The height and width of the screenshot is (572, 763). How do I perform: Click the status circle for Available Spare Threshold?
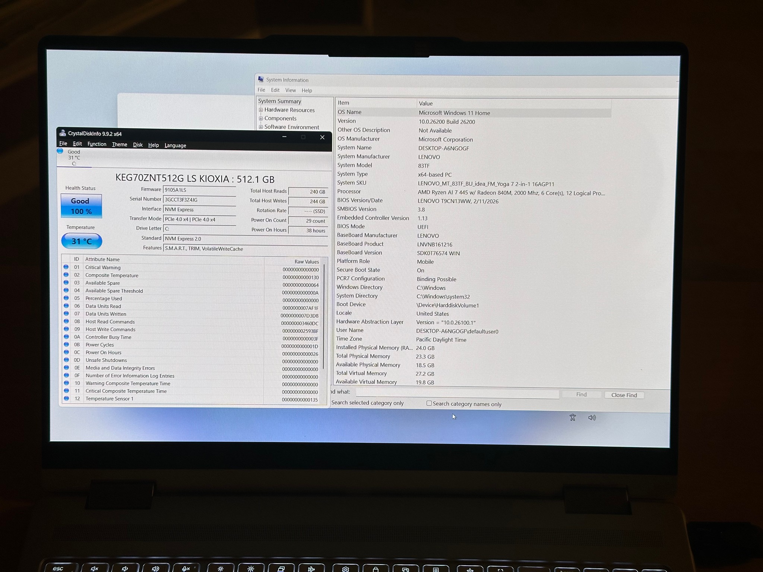66,290
